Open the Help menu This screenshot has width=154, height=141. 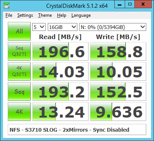click(x=61, y=15)
